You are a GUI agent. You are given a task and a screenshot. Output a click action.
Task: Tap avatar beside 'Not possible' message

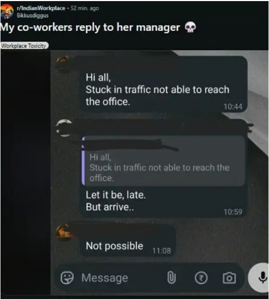click(x=64, y=231)
